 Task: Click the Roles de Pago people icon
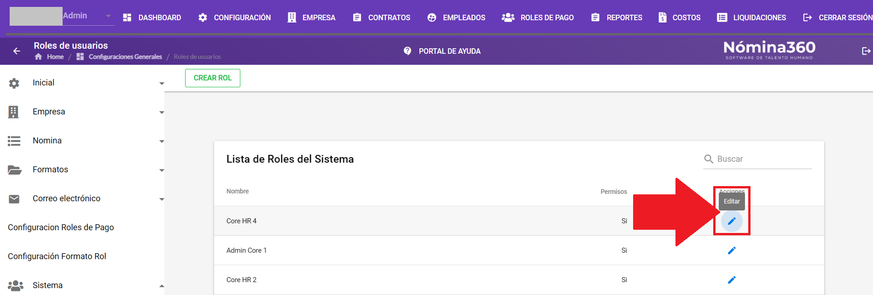pos(508,17)
